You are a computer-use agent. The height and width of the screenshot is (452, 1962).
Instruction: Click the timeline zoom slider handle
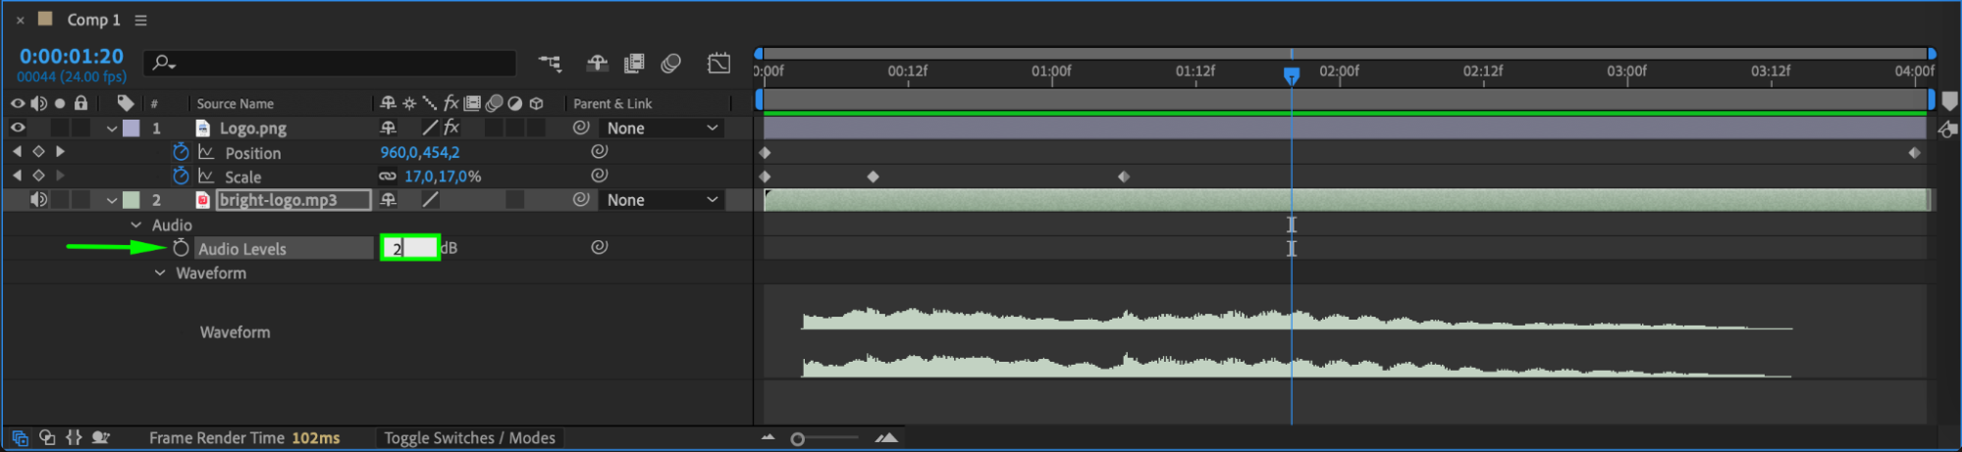click(798, 439)
